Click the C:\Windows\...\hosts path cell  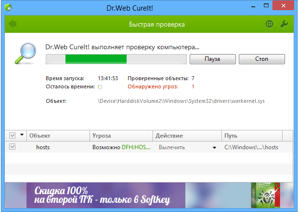[251, 147]
